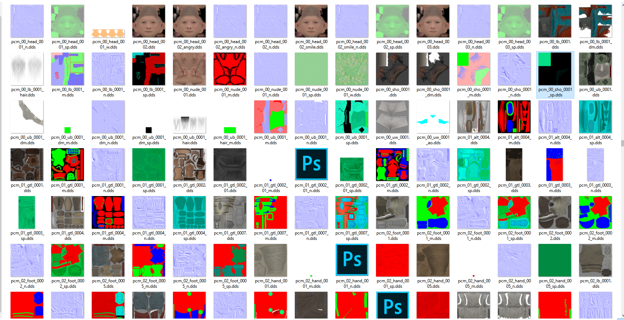Select the pcm_00_nude_0001_m.dds red texture

click(x=230, y=69)
